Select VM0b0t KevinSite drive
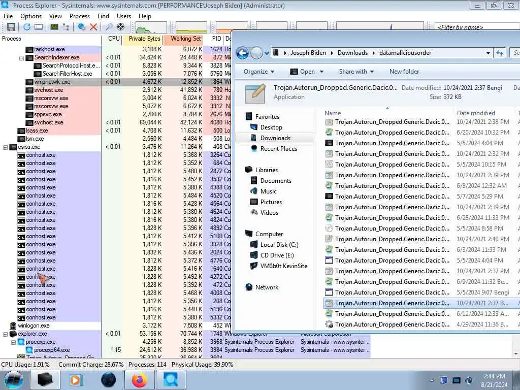Viewport: 520px width, 390px height. [283, 266]
